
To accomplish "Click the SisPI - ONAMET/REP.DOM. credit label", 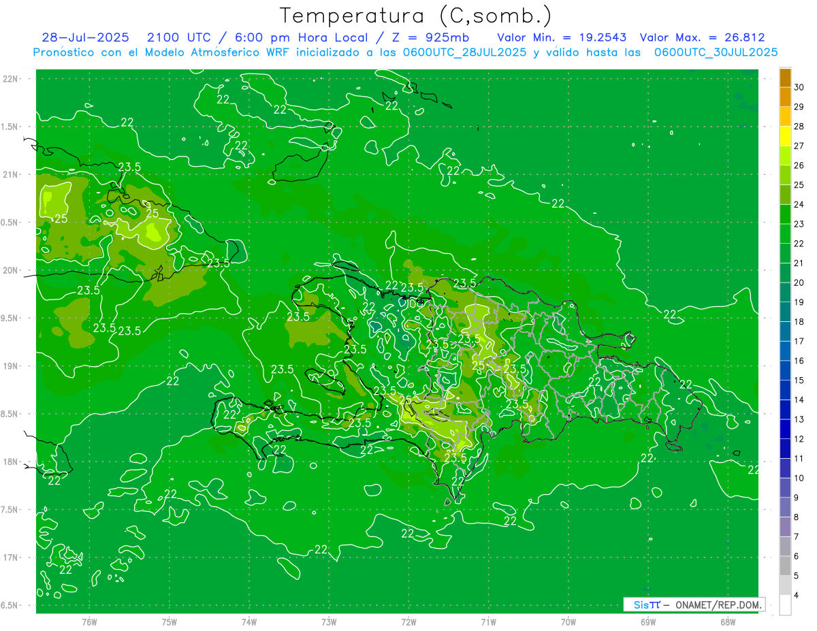I will (x=694, y=604).
